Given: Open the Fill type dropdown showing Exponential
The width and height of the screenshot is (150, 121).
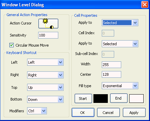Looking at the screenshot, I should 120,86.
